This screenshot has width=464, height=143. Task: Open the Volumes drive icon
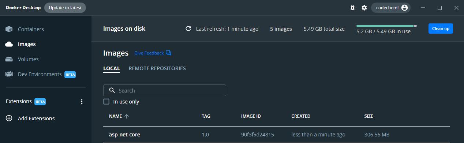click(9, 59)
